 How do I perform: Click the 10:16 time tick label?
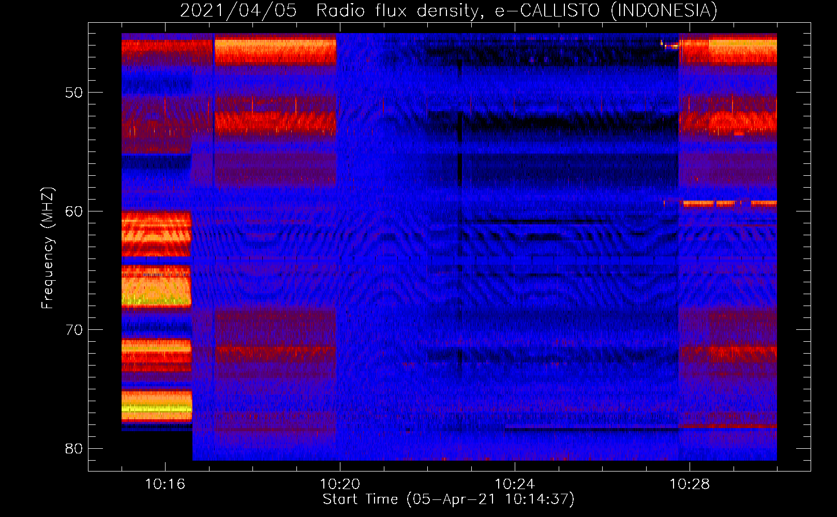coord(165,484)
